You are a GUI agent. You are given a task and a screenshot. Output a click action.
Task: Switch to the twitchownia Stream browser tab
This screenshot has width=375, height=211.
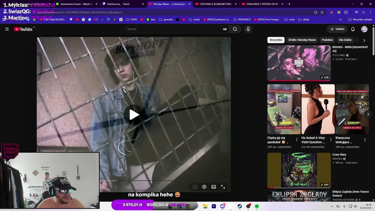(x=76, y=4)
